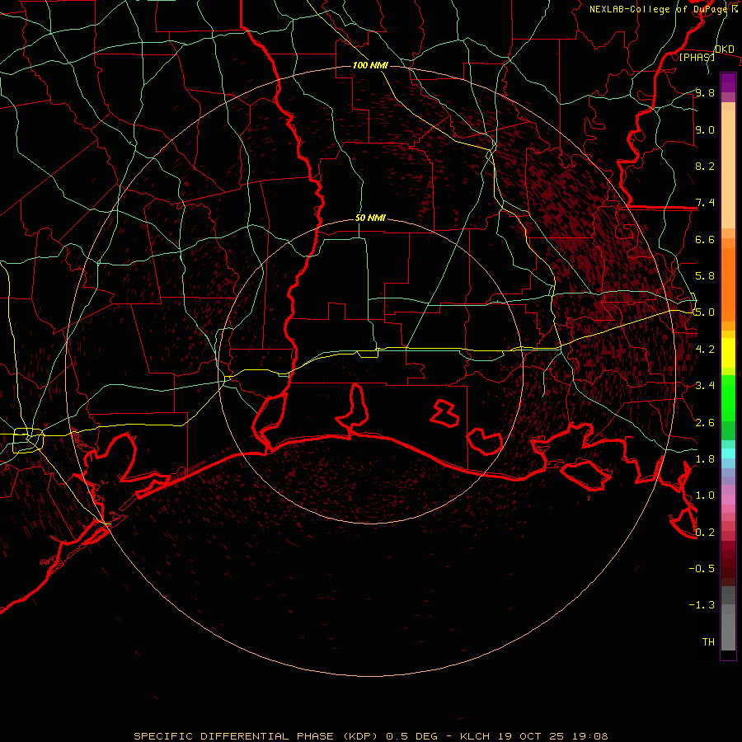Click the "SPECIFIC DIFFERENTIAL PHASE (KDP)" caption text

(256, 736)
